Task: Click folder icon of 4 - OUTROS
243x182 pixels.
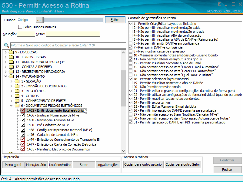Action: pyautogui.click(x=17, y=96)
